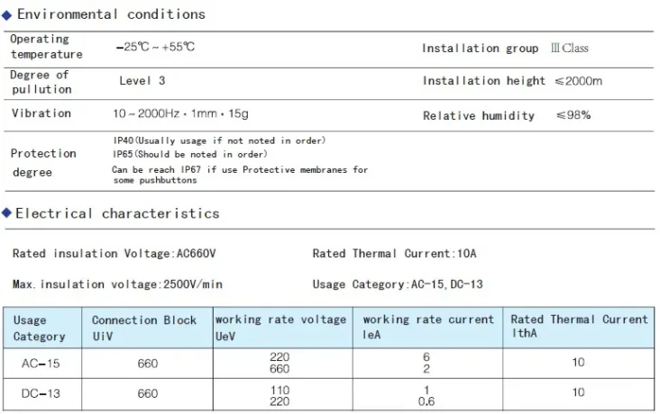Click the Max. insulation voltage 2500V/min text
Image resolution: width=660 pixels, height=414 pixels.
pos(118,284)
